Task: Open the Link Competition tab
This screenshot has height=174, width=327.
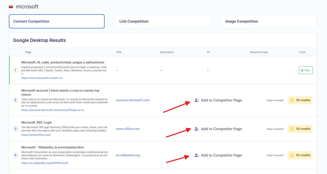Action: click(x=163, y=21)
